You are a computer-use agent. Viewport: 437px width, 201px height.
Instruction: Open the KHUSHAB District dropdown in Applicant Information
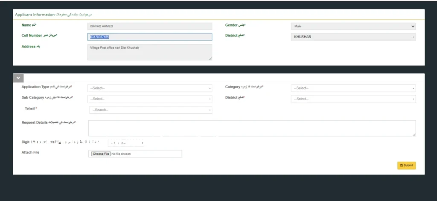click(353, 37)
